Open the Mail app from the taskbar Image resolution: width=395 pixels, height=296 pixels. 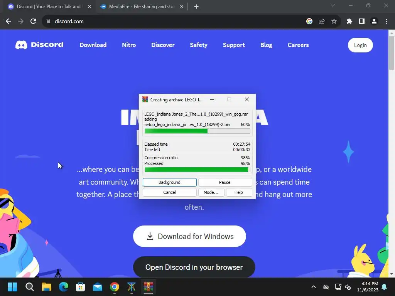click(x=98, y=287)
